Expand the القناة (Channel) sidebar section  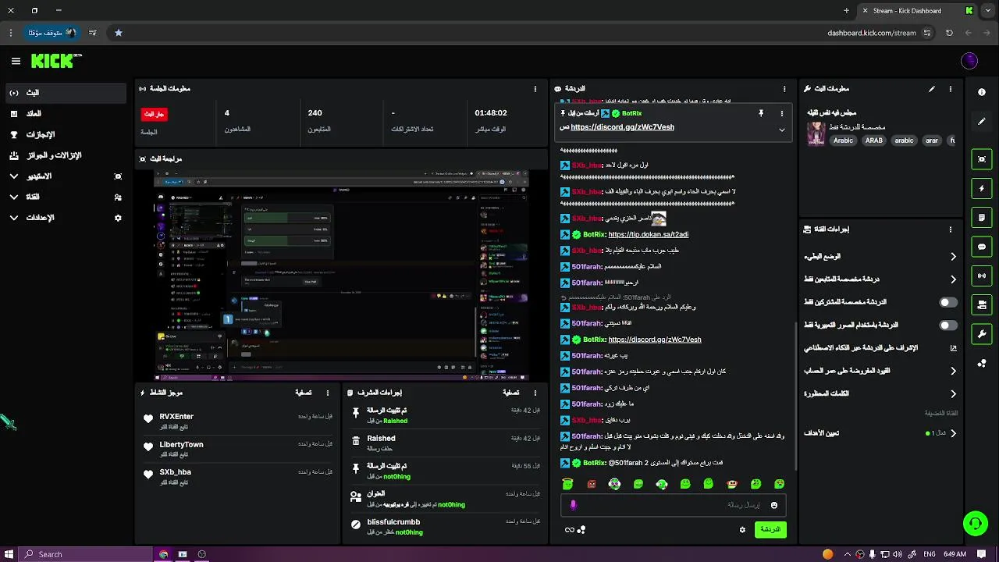click(66, 197)
